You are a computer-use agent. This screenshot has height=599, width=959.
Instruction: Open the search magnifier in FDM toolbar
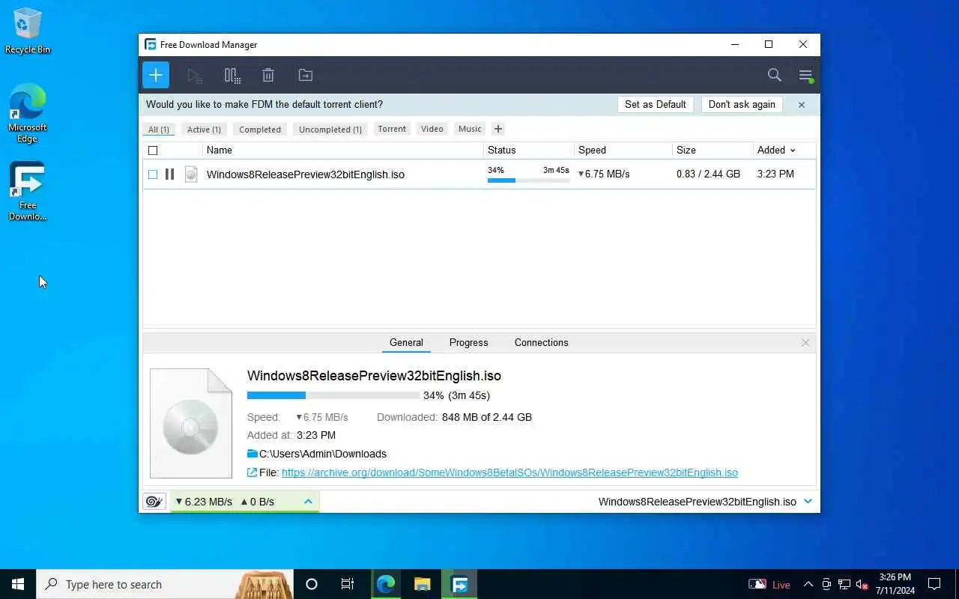(x=775, y=75)
